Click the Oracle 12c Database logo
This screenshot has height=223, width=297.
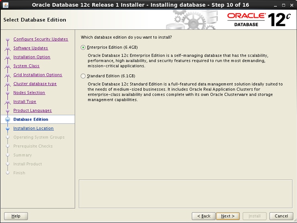coord(259,20)
